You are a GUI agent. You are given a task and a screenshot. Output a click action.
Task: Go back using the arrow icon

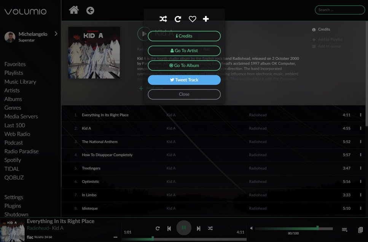[90, 10]
